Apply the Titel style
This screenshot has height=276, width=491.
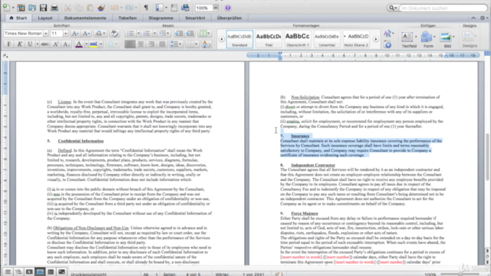(269, 39)
